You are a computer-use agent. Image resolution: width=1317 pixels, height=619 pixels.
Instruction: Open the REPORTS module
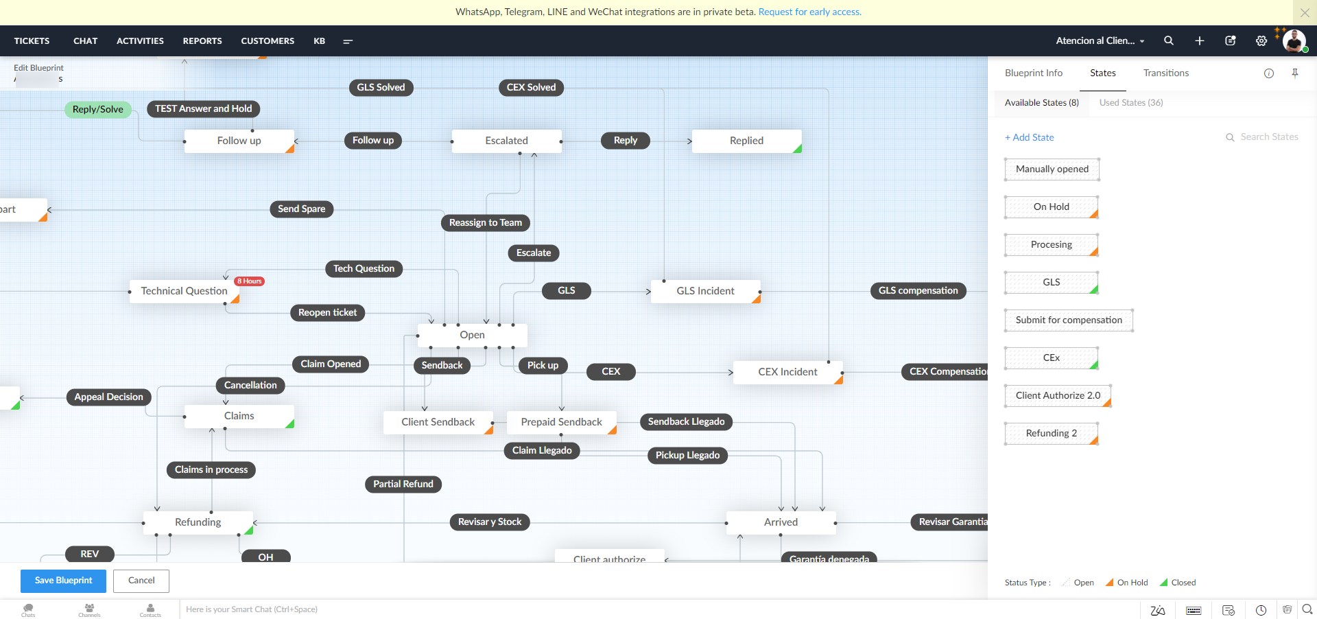(202, 40)
